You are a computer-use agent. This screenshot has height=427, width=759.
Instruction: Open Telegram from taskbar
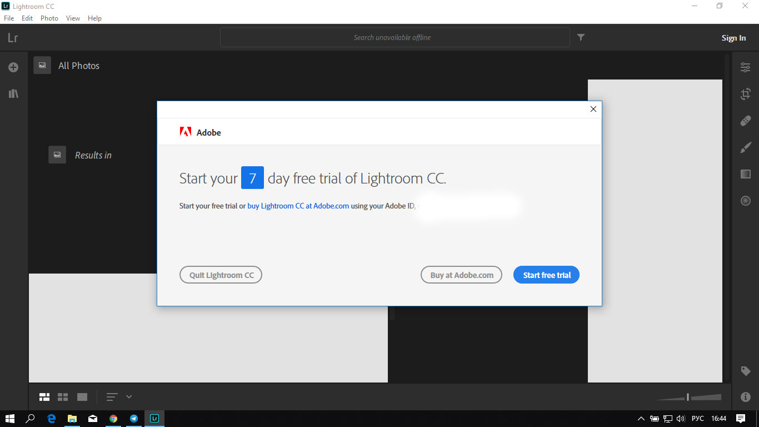click(134, 419)
